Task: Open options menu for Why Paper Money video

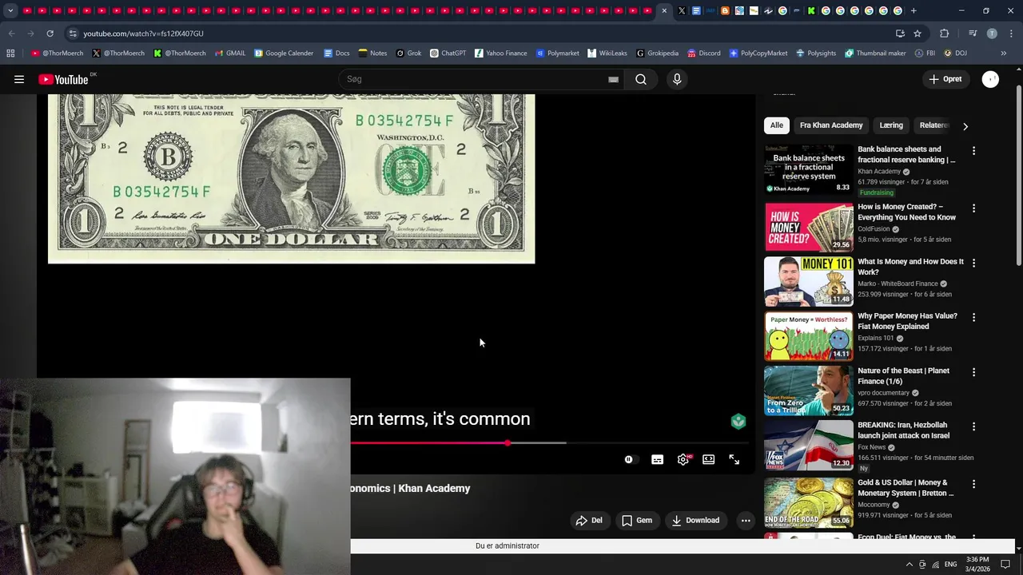Action: point(973,317)
